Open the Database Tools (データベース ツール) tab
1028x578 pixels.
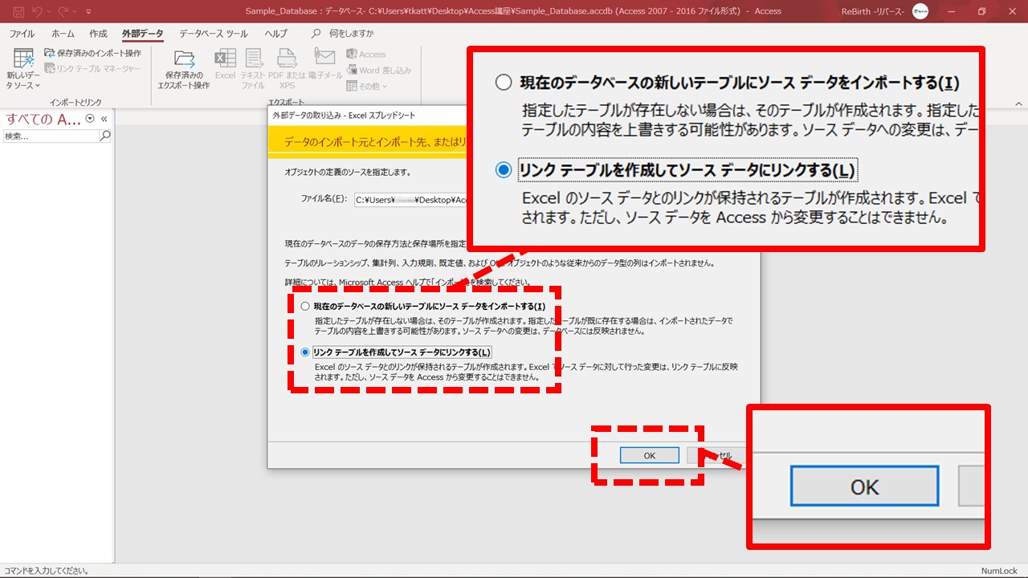click(x=213, y=34)
